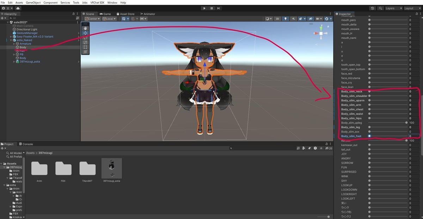Open the scene draw mode dropdown
Viewport: 423px width, 219px height.
pyautogui.click(x=269, y=19)
